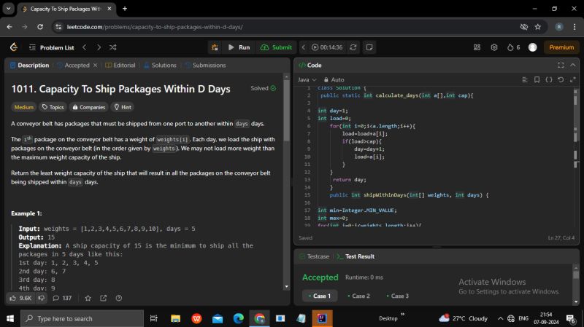The image size is (584, 327).
Task: Dislike the problem thumbs down
Action: (x=42, y=298)
